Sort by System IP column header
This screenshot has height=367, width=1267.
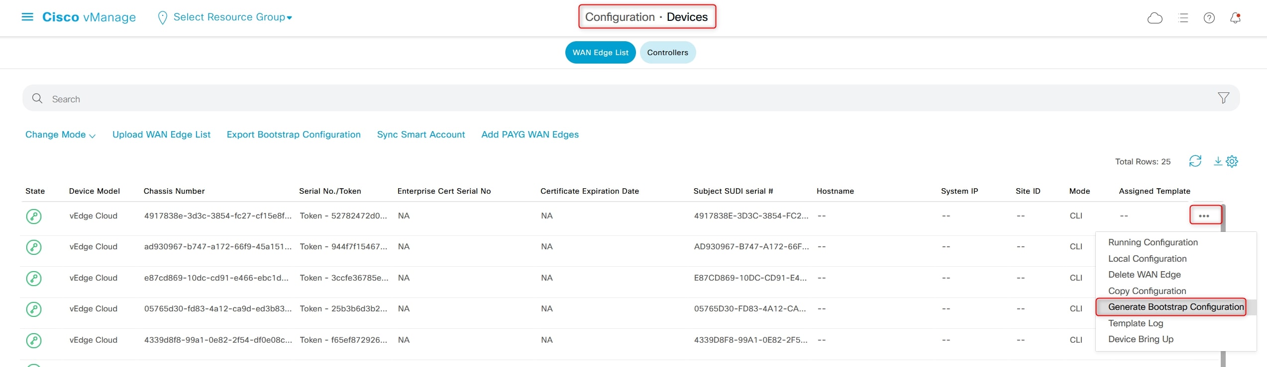coord(959,191)
